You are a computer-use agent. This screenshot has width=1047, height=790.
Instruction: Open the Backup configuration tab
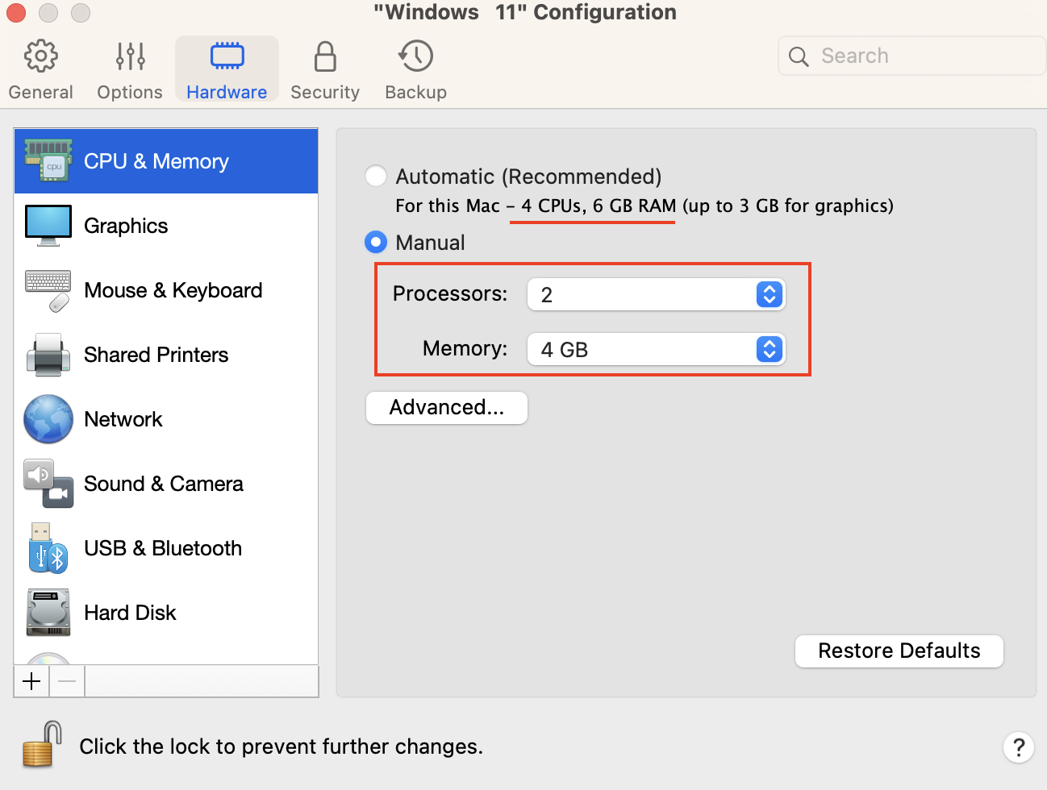tap(415, 69)
